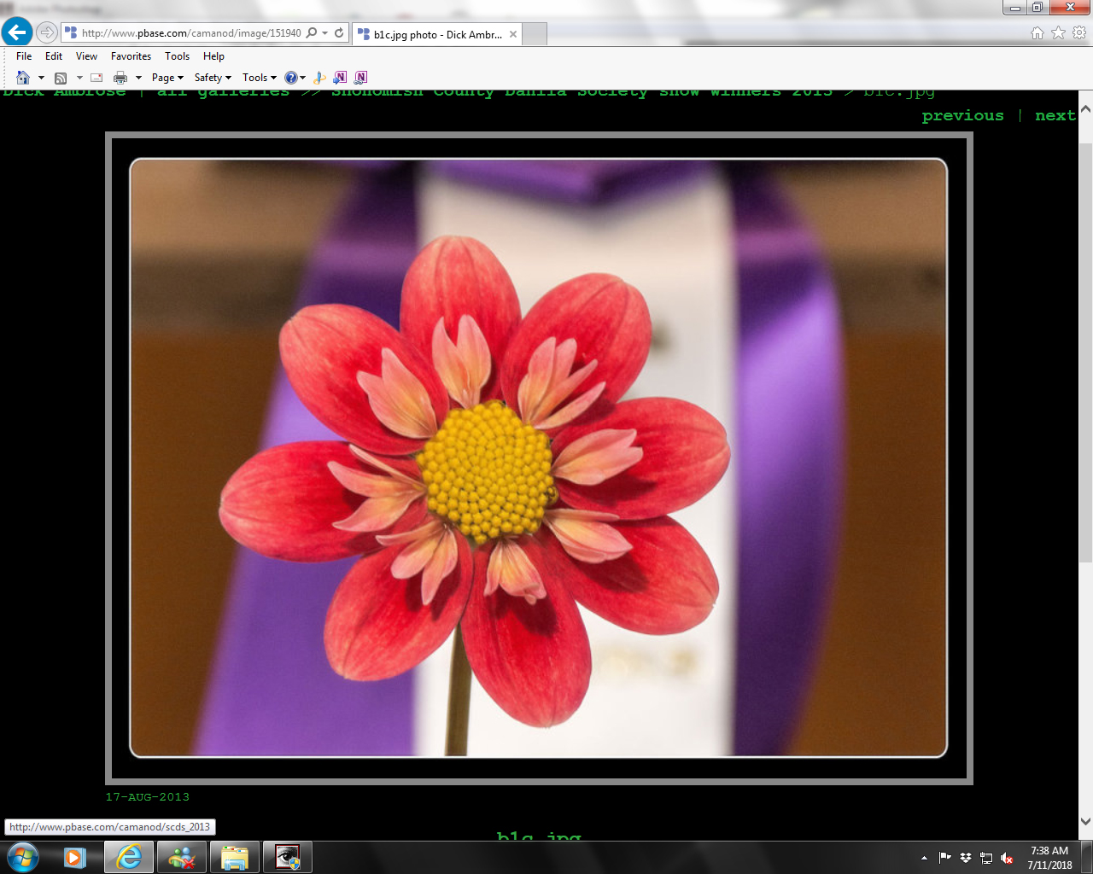
Task: Open the Favorites menu
Action: (131, 56)
